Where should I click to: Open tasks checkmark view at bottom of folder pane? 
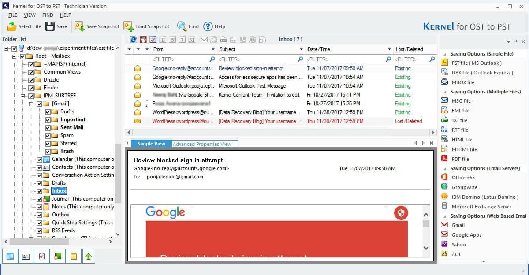tap(42, 256)
